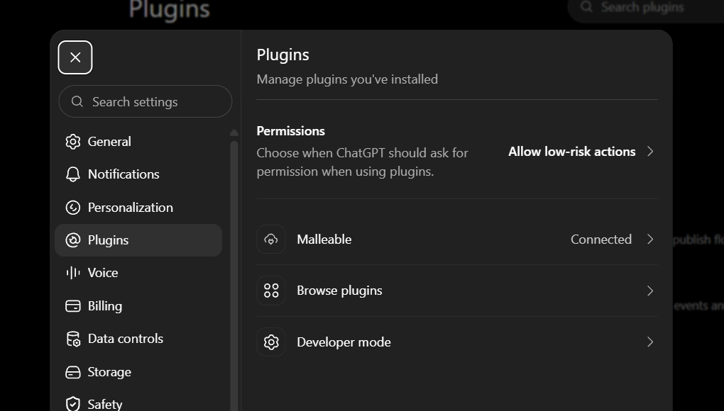Click the Storage drive icon
Screen dimensions: 724x411
[x=73, y=372]
